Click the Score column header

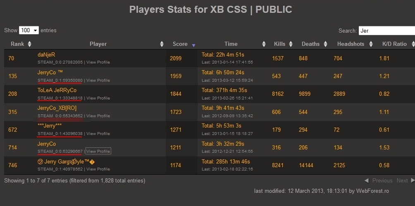click(x=180, y=44)
